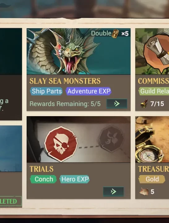Tap the x2 Double reward card icon
The image size is (169, 223).
(x=115, y=33)
